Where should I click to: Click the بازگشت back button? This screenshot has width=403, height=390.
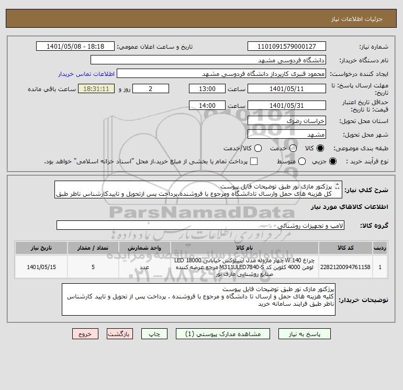click(120, 334)
